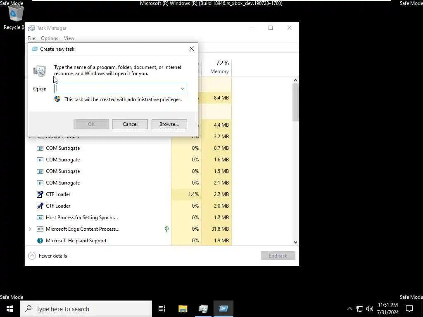Select the COM Surrogate icon with 1.5 MB

[40, 171]
